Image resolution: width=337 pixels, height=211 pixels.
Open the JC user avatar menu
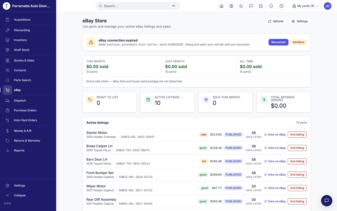pyautogui.click(x=328, y=6)
